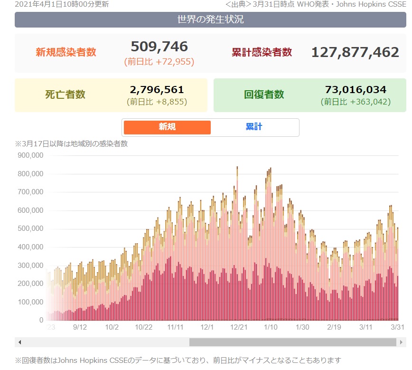The width and height of the screenshot is (412, 370).
Task: Click the scrollbar right arrow
Action: (x=402, y=342)
